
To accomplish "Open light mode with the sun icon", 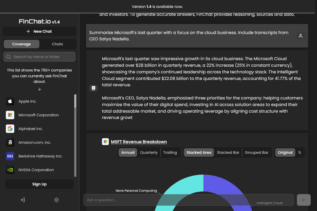I will point(57,200).
